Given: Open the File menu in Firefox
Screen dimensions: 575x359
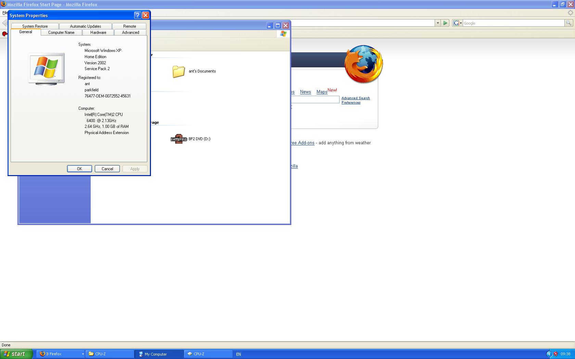Looking at the screenshot, I should [x=5, y=13].
